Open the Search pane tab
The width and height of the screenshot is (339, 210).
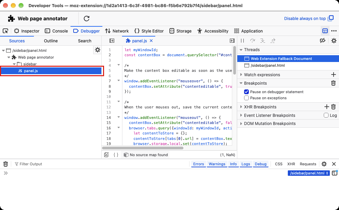tap(84, 41)
